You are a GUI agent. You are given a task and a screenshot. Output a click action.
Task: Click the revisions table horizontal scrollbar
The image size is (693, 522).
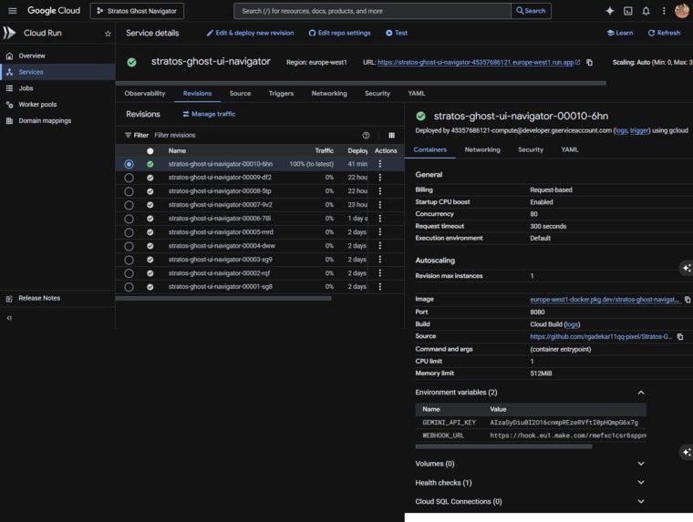tap(223, 299)
